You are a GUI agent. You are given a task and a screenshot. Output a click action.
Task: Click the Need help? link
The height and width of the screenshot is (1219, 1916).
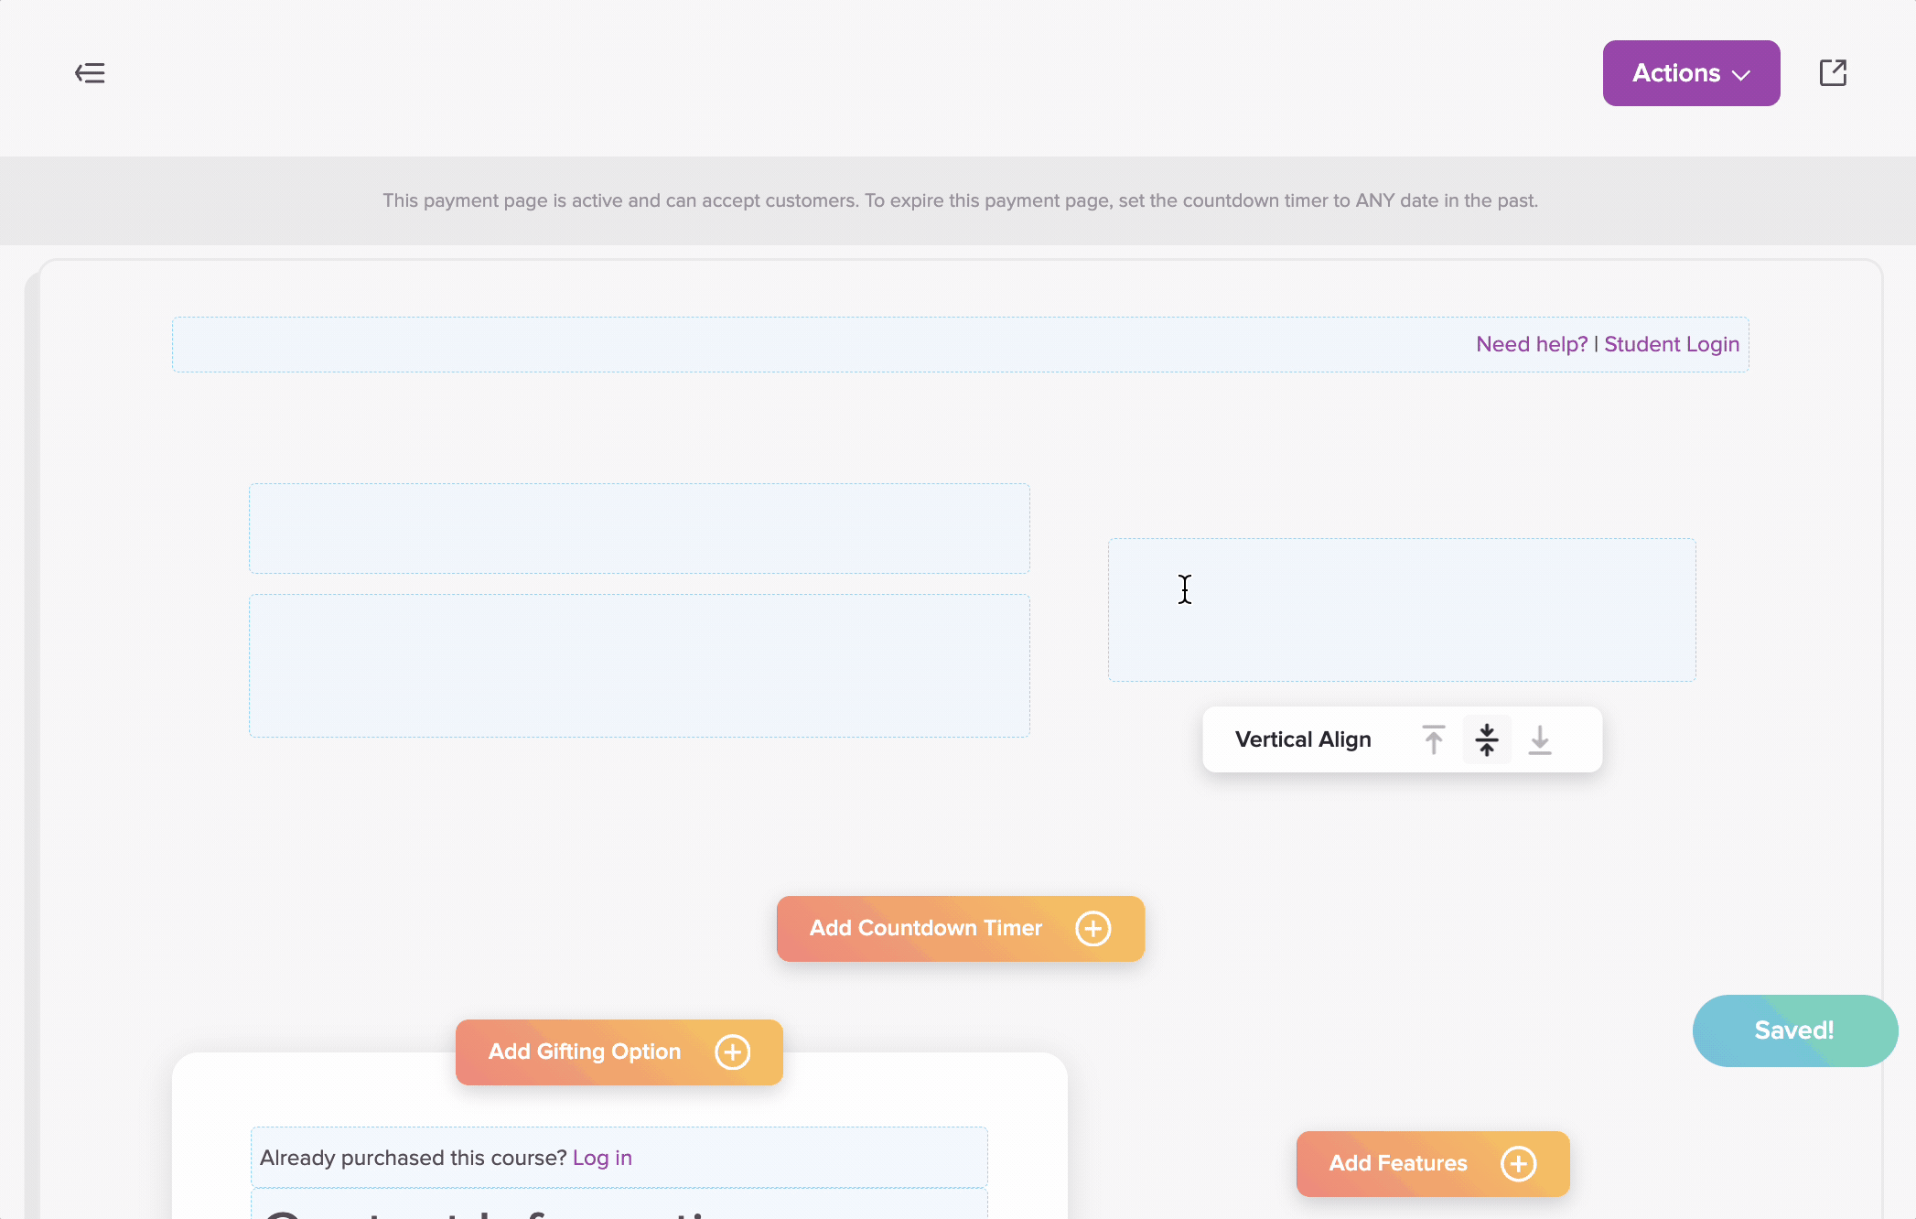pyautogui.click(x=1532, y=344)
